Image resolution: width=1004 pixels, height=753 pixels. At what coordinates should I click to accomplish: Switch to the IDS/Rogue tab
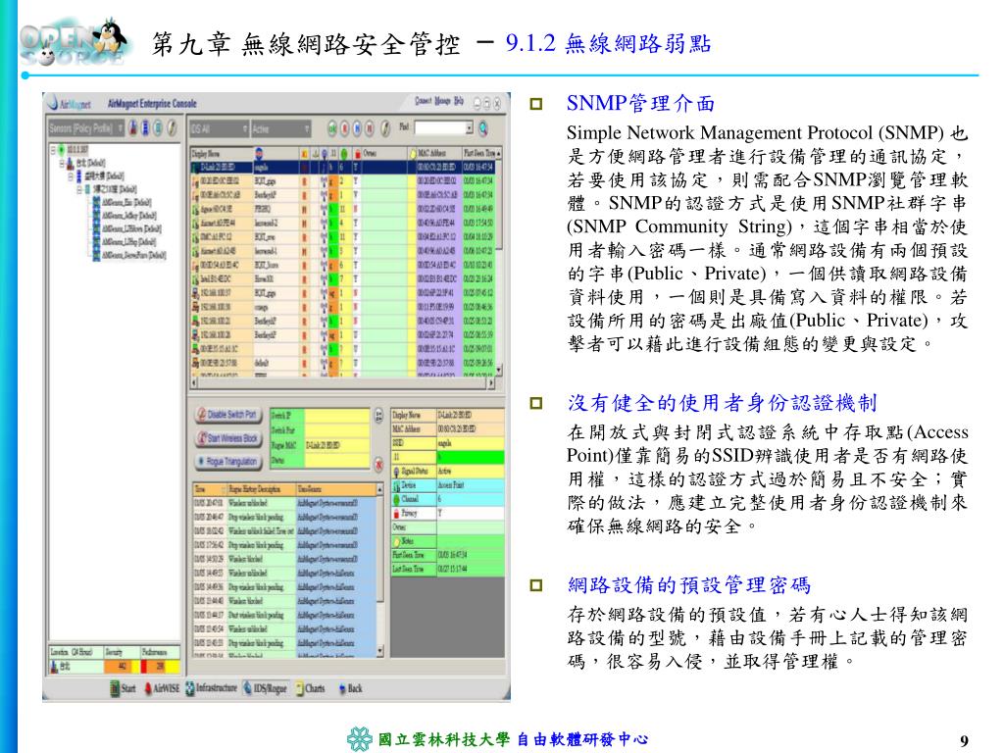coord(266,689)
